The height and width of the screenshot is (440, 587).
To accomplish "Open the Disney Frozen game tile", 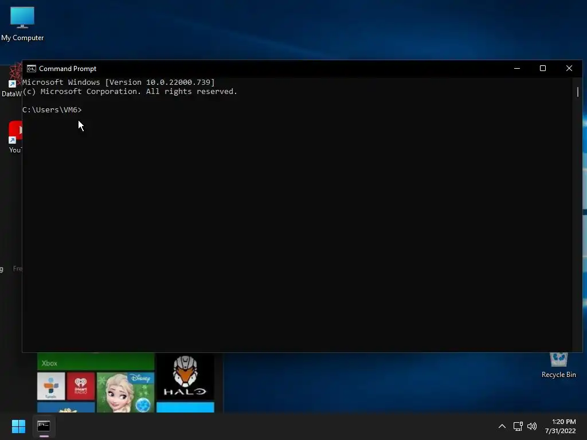I will [x=126, y=392].
